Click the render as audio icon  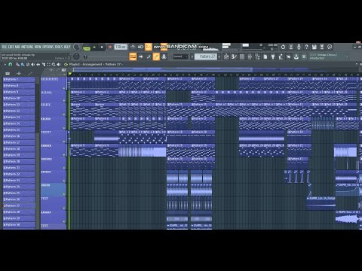tap(322, 47)
